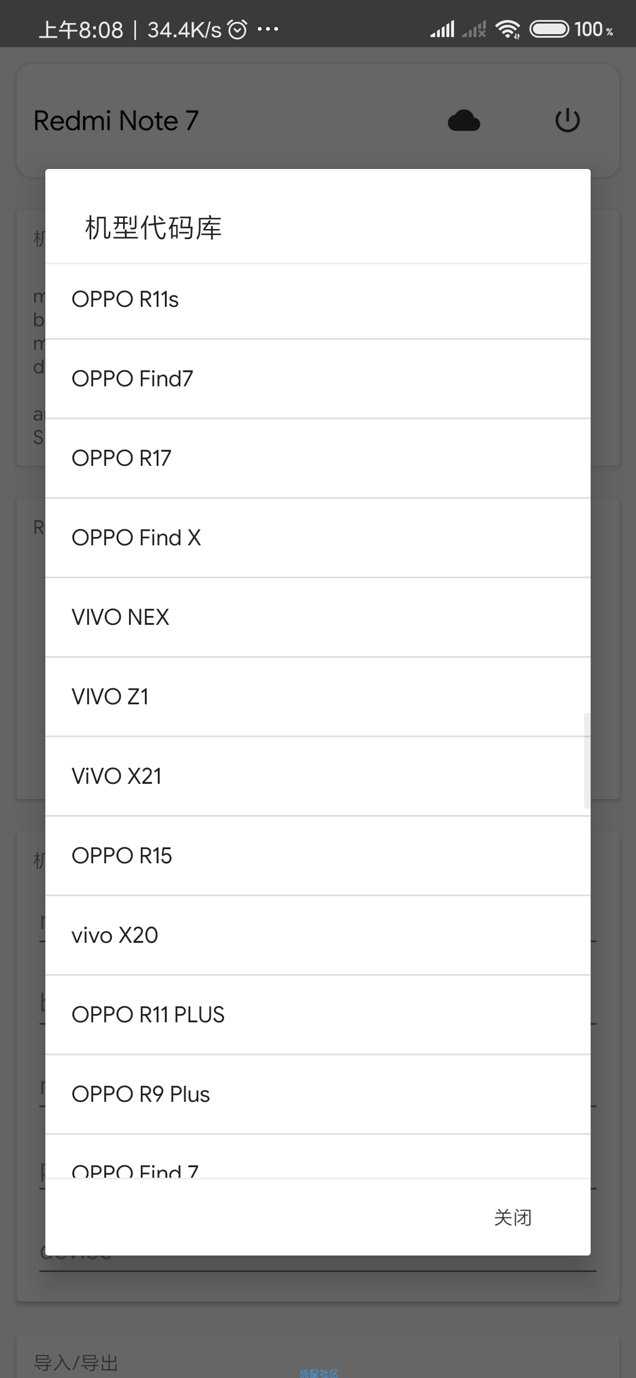Pick OPPO R17 in the list
The image size is (636, 1378).
(x=318, y=458)
